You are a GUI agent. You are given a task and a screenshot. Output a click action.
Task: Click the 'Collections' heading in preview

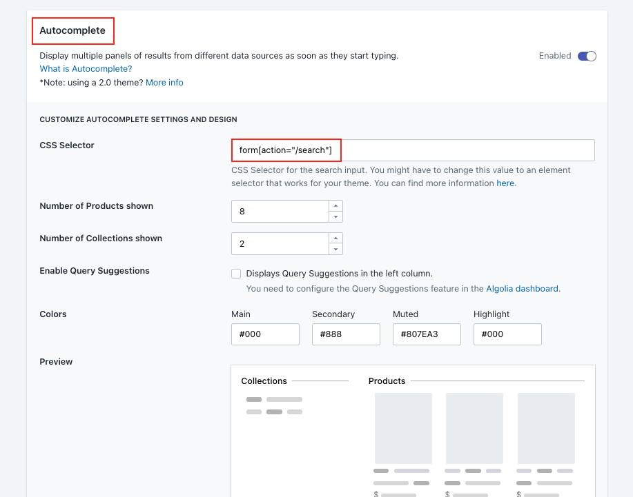[264, 381]
